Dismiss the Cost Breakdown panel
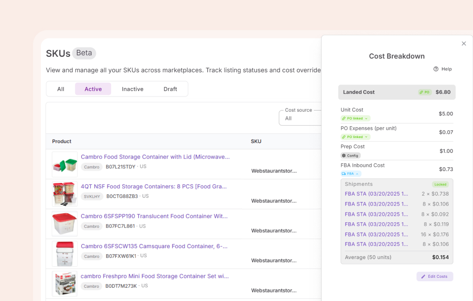The height and width of the screenshot is (301, 473). click(x=464, y=43)
